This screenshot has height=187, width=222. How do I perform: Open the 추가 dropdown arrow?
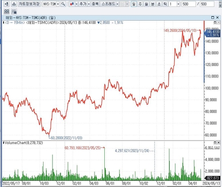(x=89, y=4)
